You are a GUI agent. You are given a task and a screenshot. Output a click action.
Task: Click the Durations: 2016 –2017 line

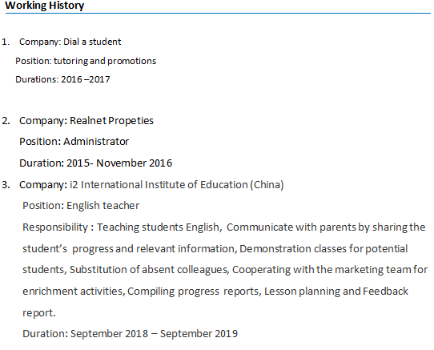(62, 79)
